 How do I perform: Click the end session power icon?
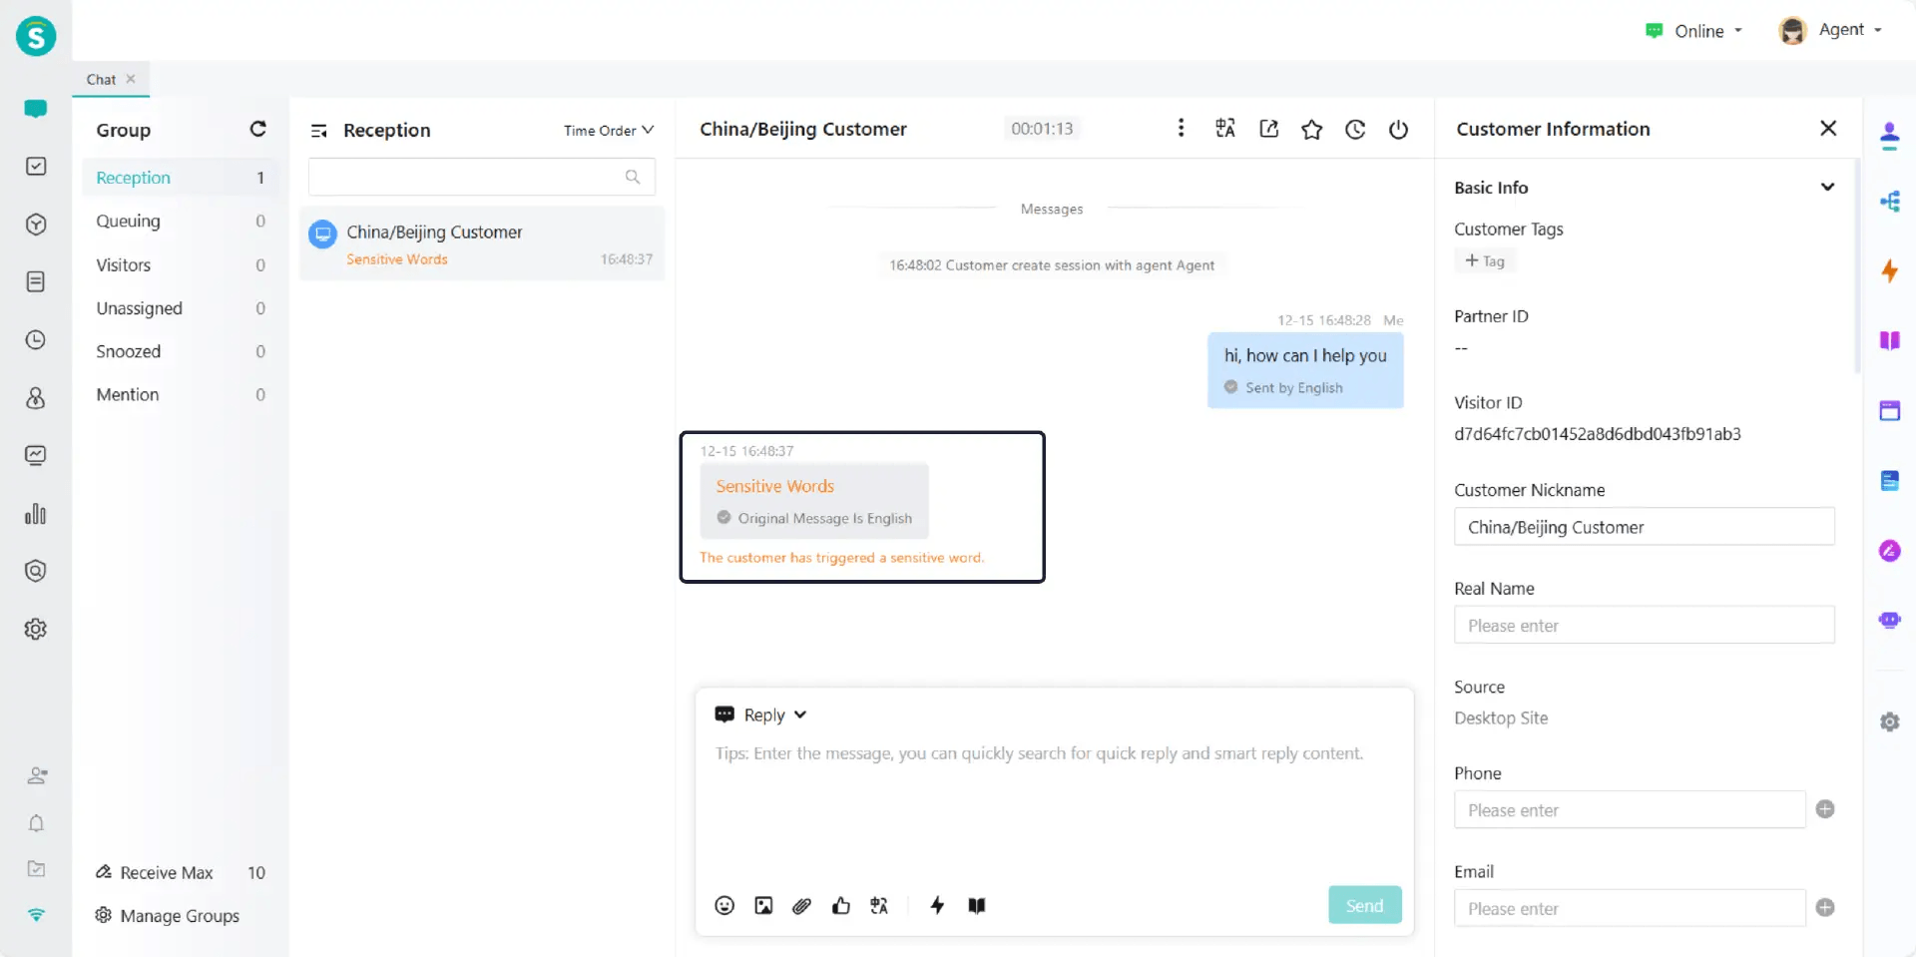1398,129
